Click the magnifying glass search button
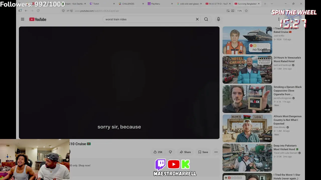This screenshot has width=321, height=180. (206, 19)
